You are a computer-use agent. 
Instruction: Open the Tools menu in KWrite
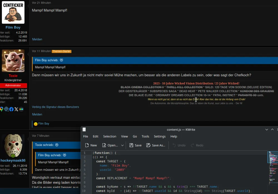(145, 136)
